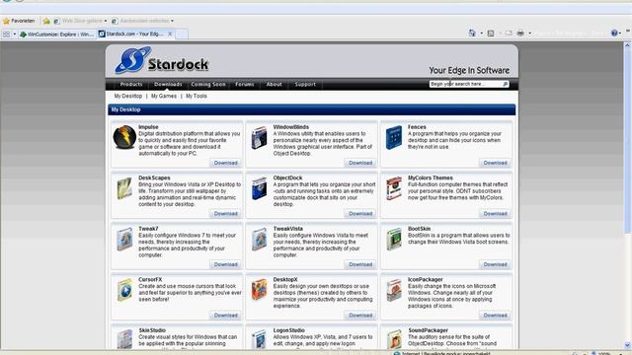Click the Fences box icon
This screenshot has height=355, width=632.
point(394,138)
